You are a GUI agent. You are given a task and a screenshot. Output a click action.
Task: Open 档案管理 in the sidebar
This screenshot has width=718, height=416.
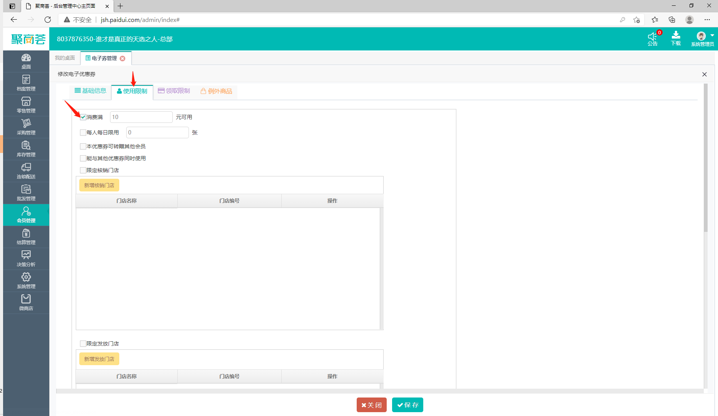click(26, 83)
